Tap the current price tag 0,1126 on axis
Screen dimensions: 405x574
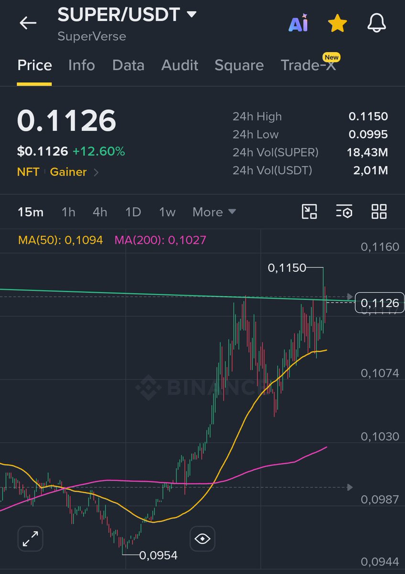pyautogui.click(x=380, y=303)
